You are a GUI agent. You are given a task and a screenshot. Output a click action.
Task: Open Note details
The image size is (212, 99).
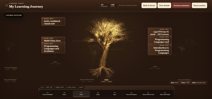point(164,5)
